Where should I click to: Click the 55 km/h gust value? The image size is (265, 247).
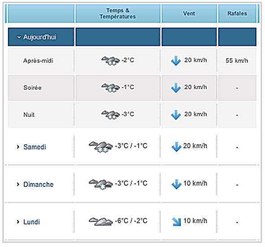[237, 61]
